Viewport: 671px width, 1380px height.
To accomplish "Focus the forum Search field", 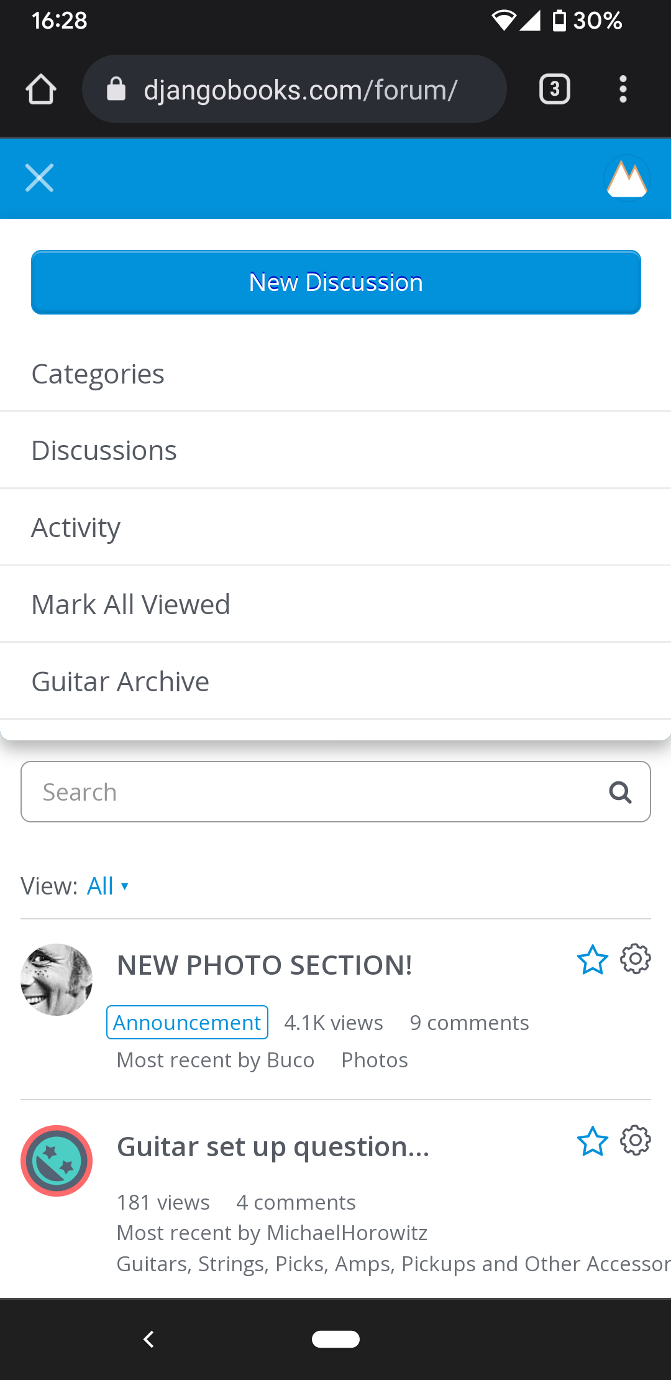I will click(311, 793).
